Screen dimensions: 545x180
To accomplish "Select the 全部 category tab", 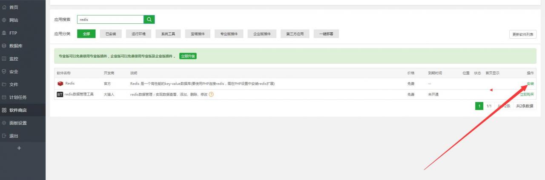I will coord(86,34).
